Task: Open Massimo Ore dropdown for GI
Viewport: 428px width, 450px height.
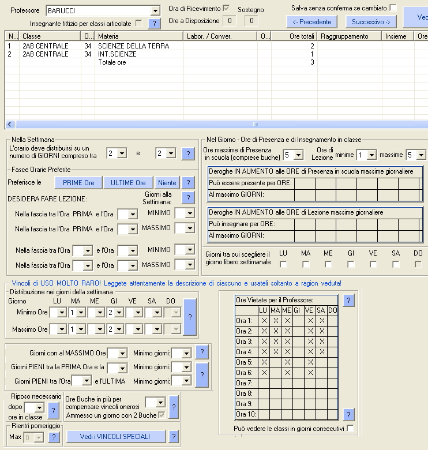Action: [119, 329]
